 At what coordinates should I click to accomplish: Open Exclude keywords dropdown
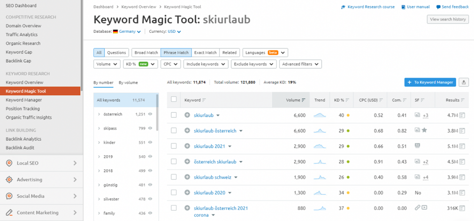(x=253, y=64)
